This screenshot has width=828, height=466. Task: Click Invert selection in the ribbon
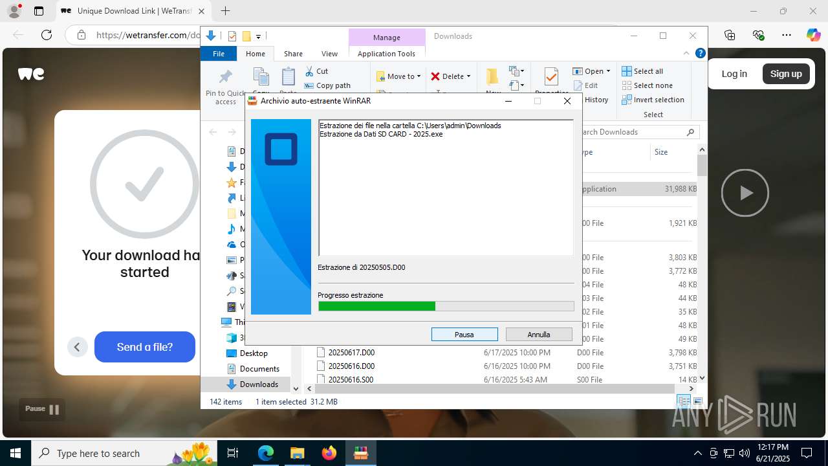tap(653, 100)
